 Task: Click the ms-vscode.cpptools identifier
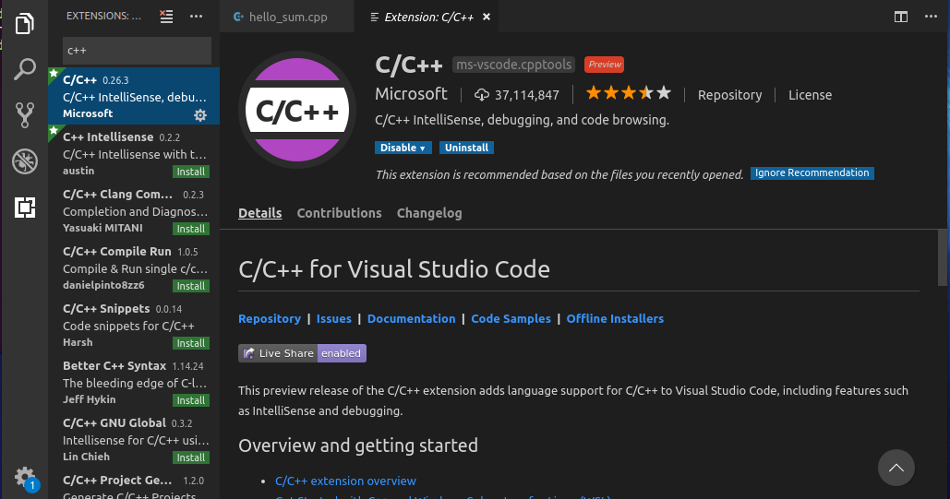[513, 65]
